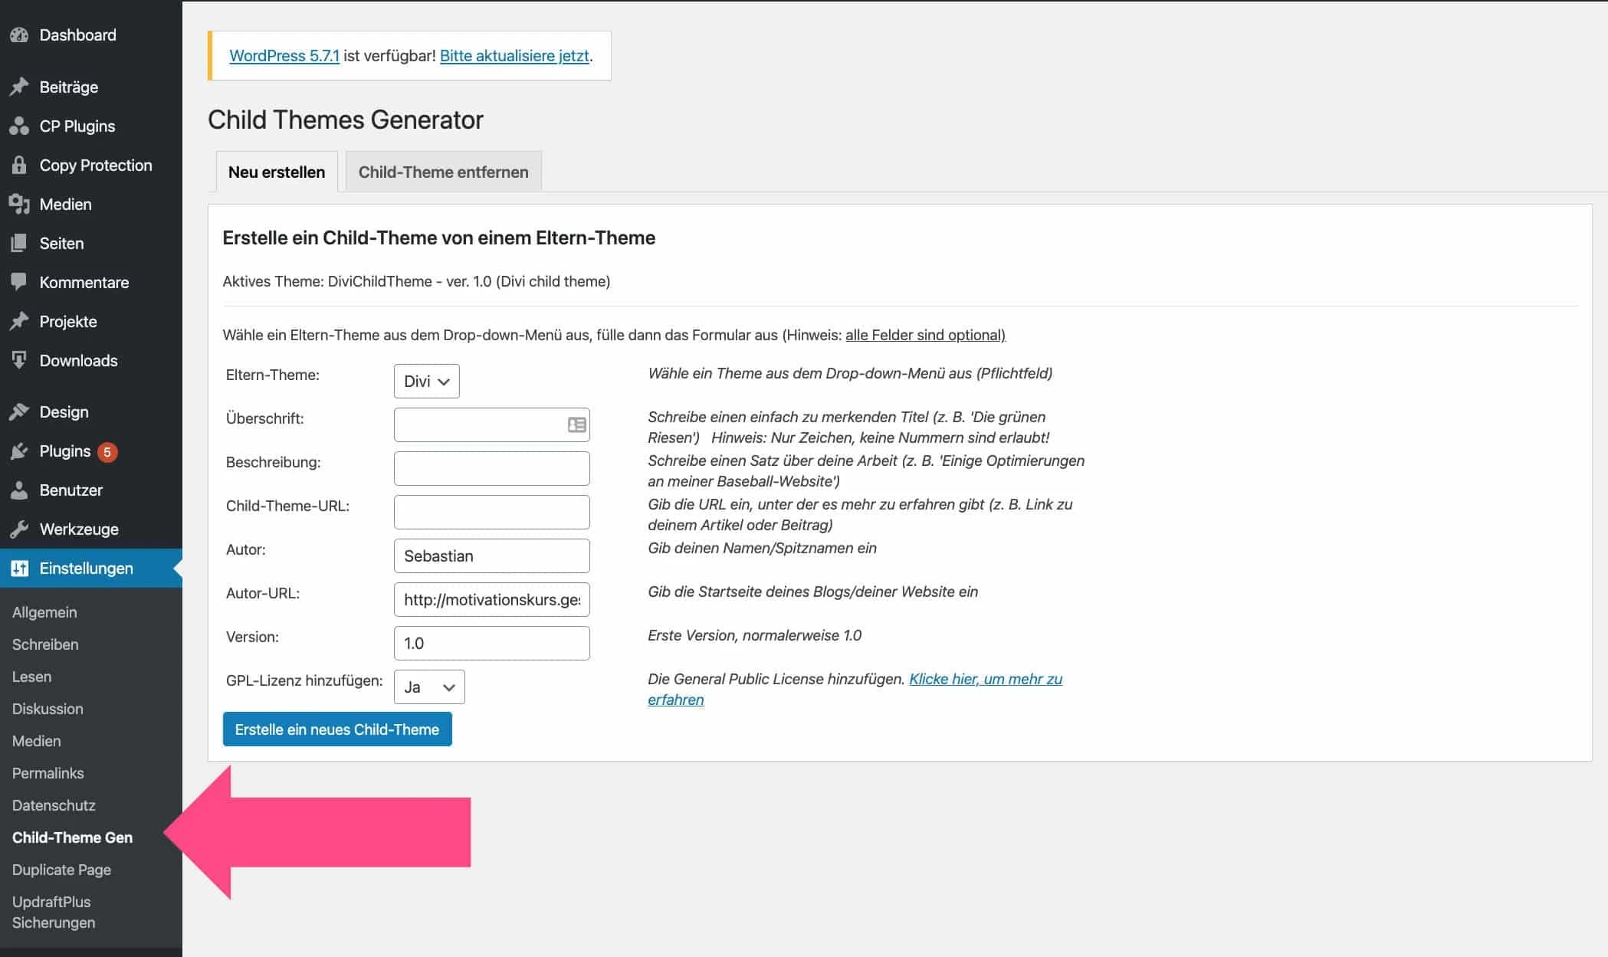Image resolution: width=1608 pixels, height=957 pixels.
Task: Select the Copy Protection lock icon
Action: click(x=20, y=165)
